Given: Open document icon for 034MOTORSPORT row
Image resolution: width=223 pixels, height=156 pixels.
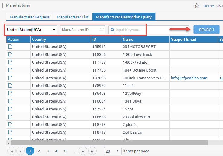Looking at the screenshot, I should click(x=10, y=46).
